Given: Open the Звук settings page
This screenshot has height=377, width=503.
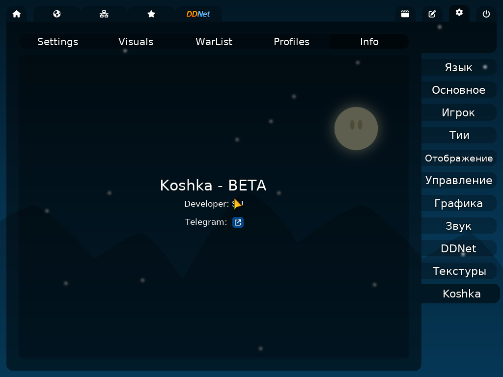Looking at the screenshot, I should click(x=459, y=226).
